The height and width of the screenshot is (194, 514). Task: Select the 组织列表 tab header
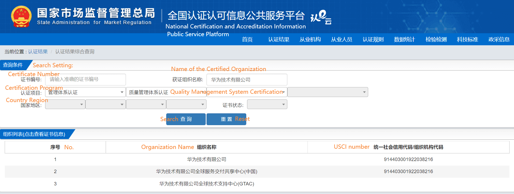(x=34, y=134)
